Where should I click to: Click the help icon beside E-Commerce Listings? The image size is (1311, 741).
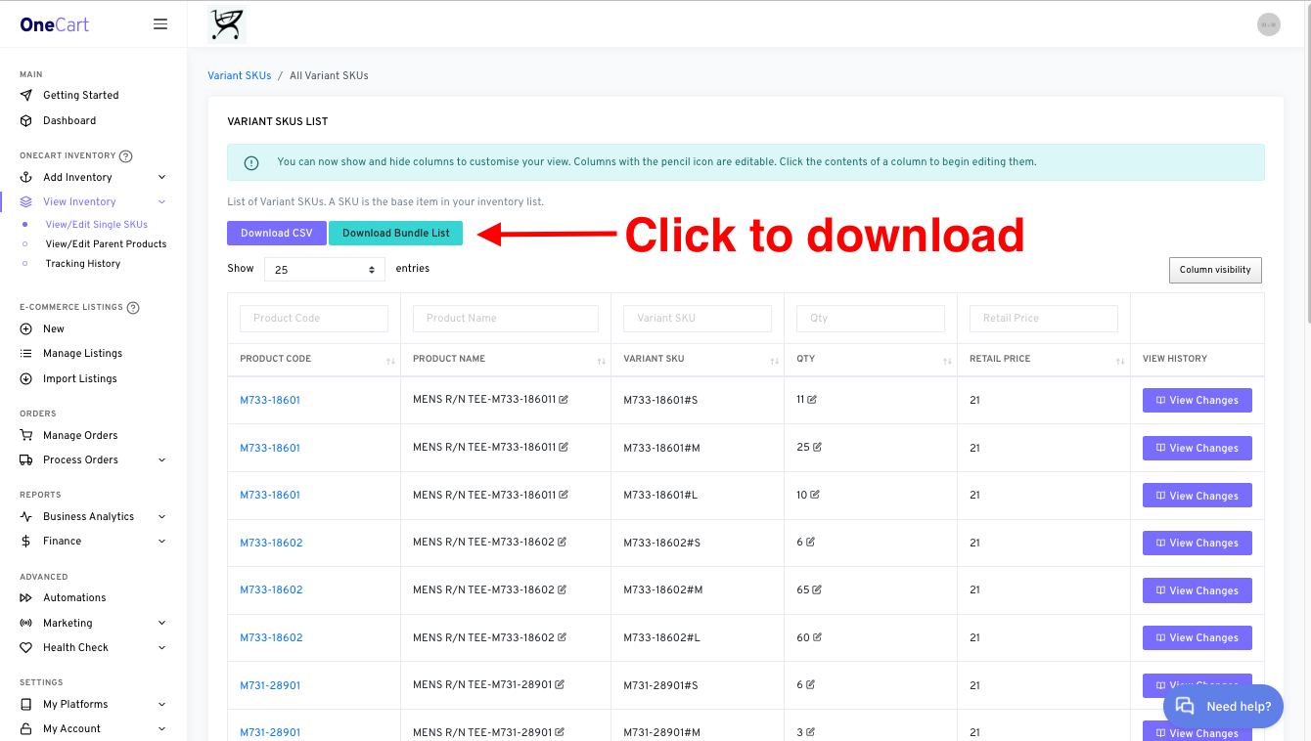tap(133, 308)
